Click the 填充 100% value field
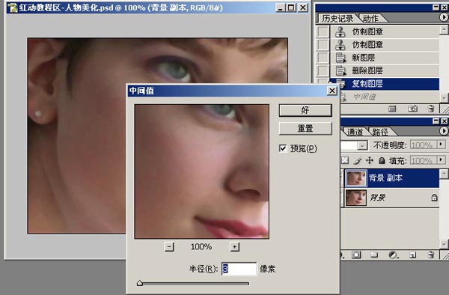This screenshot has width=449, height=295. point(424,160)
